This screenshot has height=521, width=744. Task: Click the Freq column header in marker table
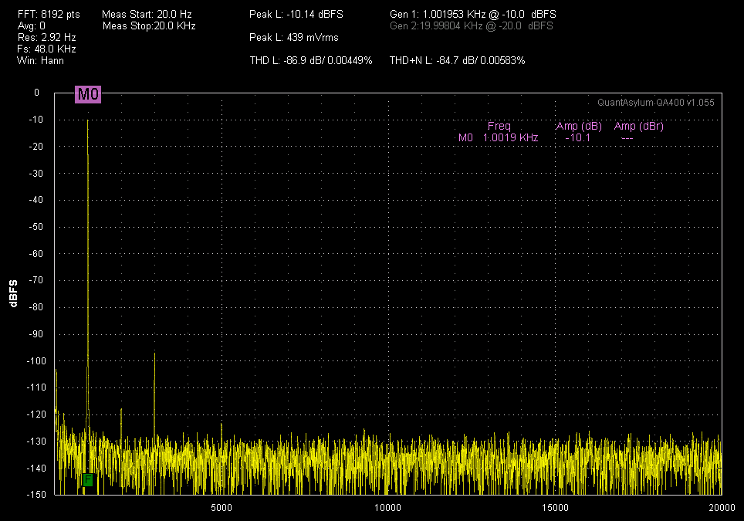[499, 126]
